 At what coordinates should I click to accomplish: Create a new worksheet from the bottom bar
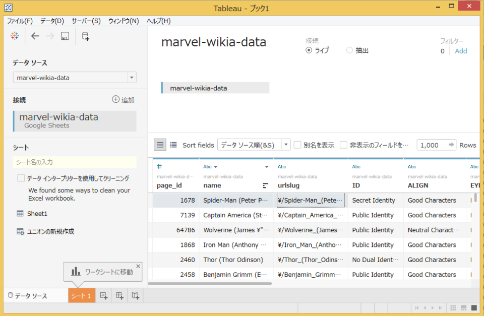[x=103, y=295]
